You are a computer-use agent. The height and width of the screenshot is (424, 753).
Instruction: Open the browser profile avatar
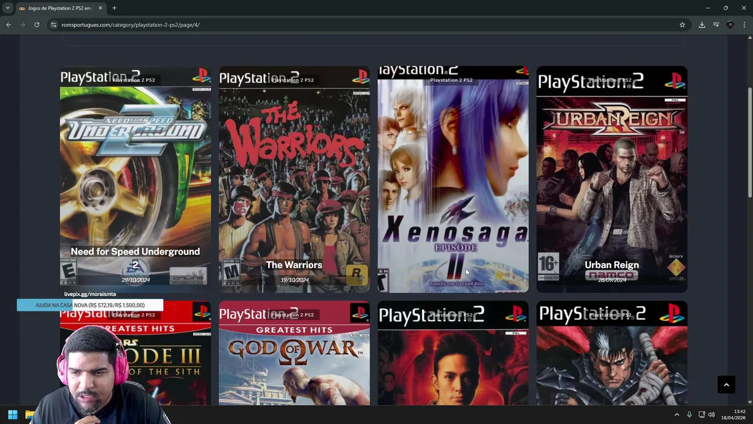(x=730, y=25)
